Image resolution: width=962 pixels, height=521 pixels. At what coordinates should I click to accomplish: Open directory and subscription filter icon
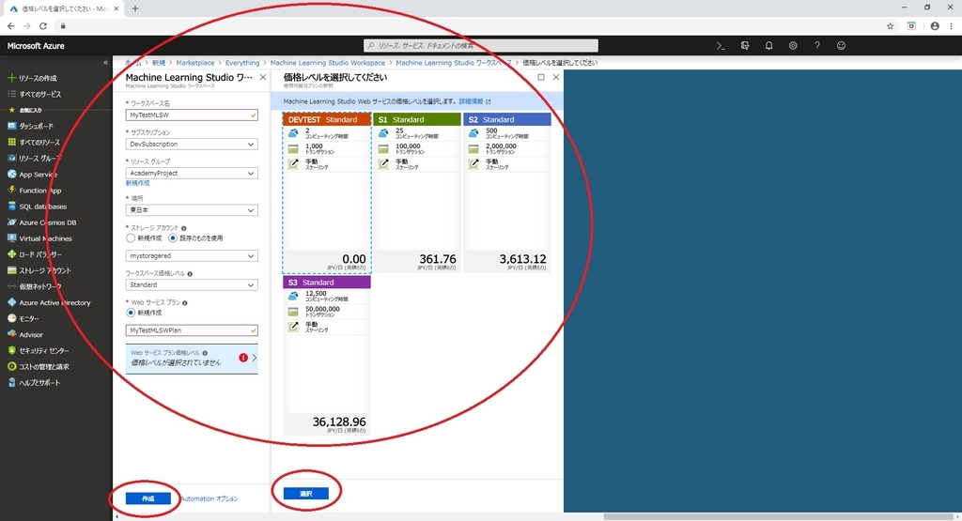click(745, 45)
